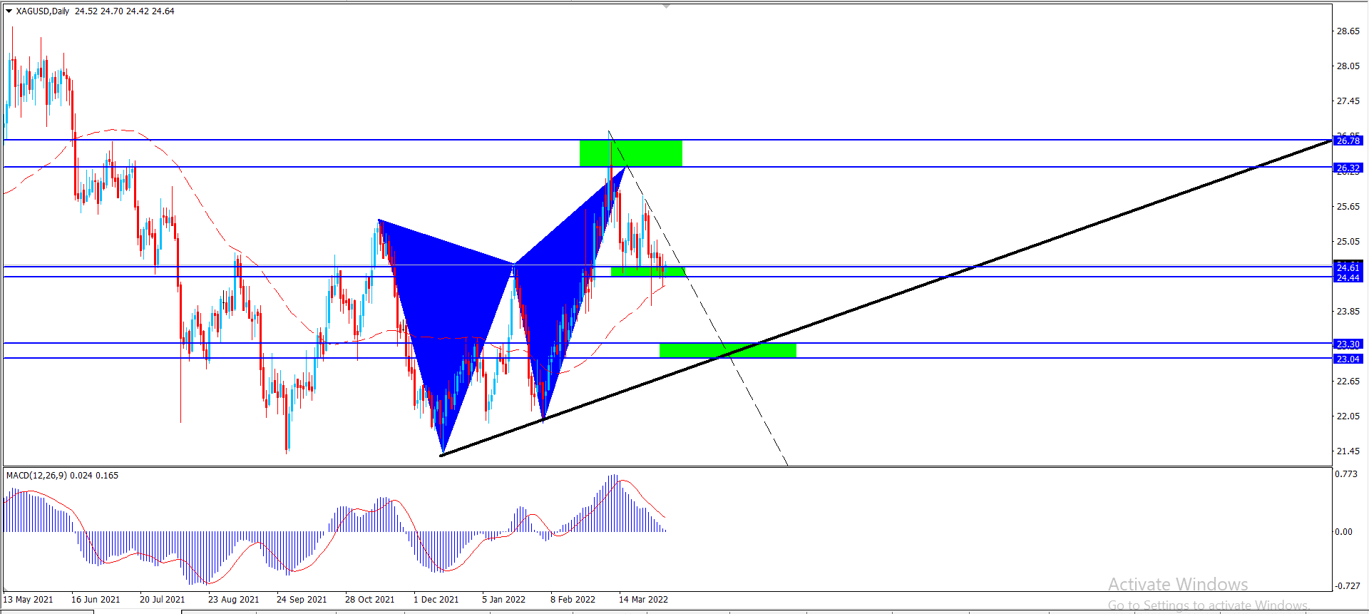Click the 24.44 price level label
This screenshot has height=614, width=1369.
(x=1348, y=277)
